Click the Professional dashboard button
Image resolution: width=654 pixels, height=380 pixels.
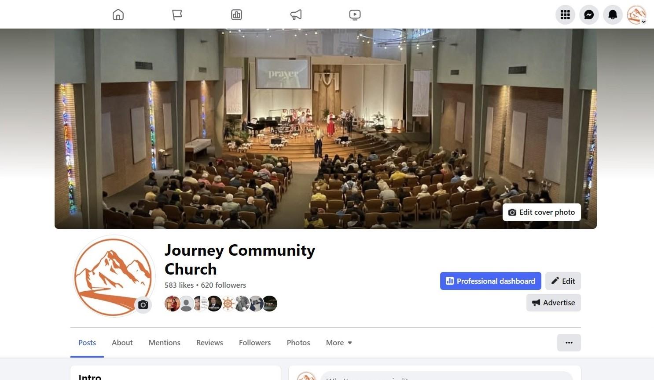point(490,281)
